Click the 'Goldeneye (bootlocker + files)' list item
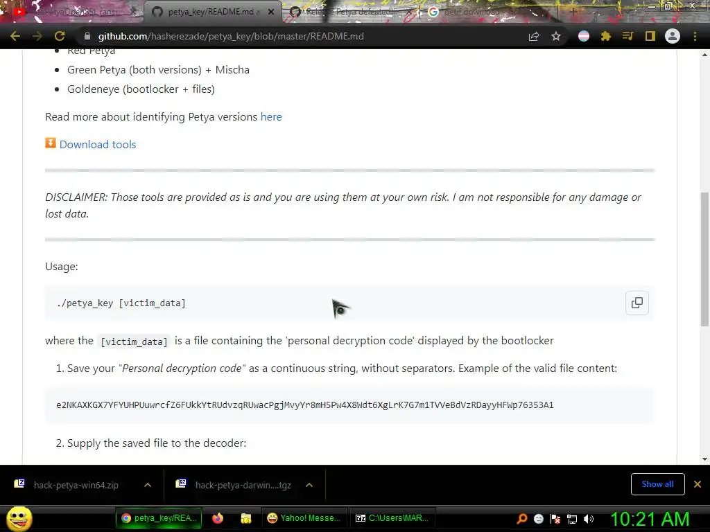Image resolution: width=710 pixels, height=532 pixels. click(x=141, y=89)
